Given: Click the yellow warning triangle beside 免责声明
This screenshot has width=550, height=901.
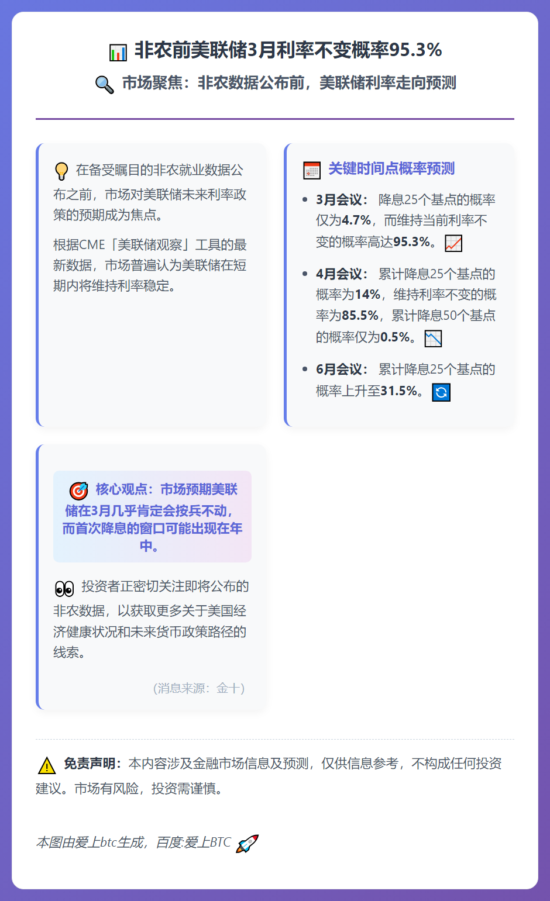Looking at the screenshot, I should pos(46,765).
